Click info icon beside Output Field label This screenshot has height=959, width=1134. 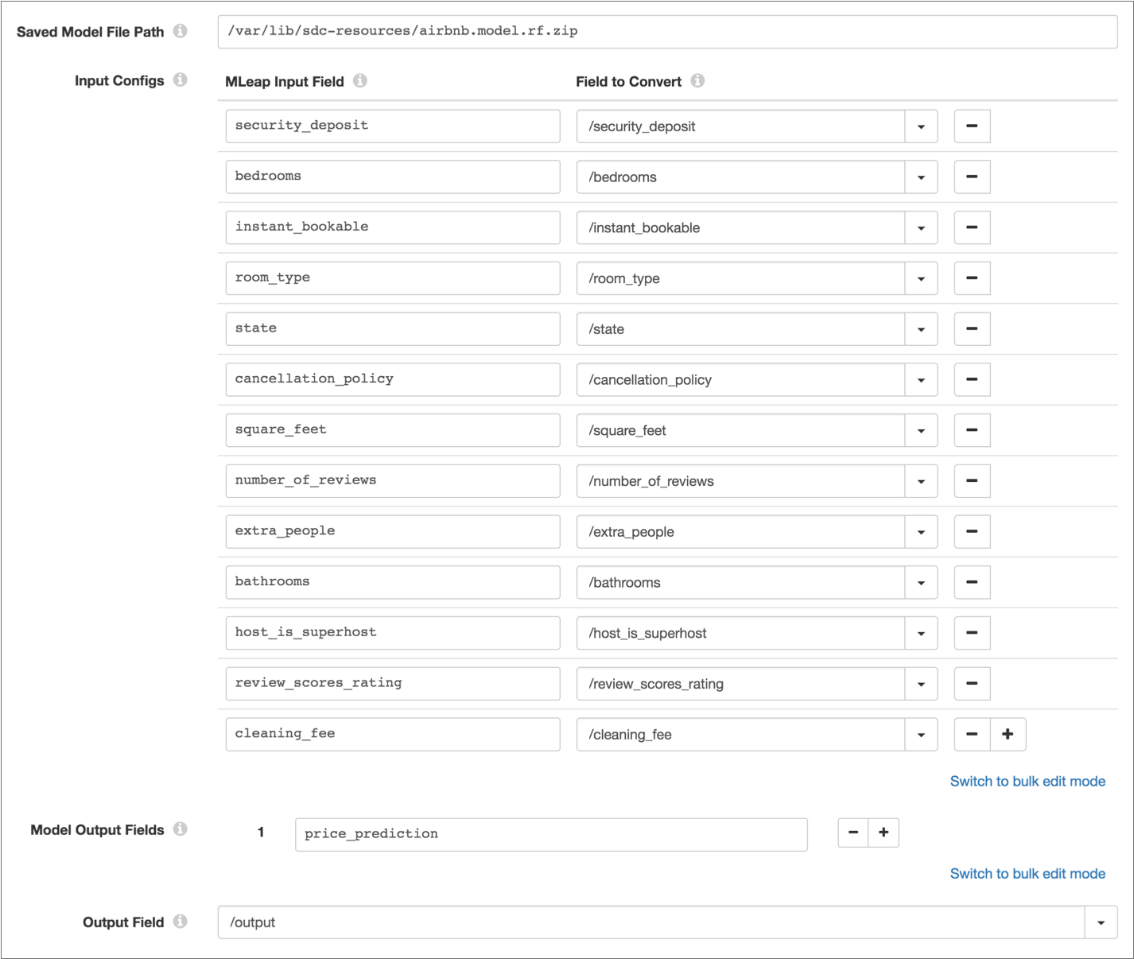pos(181,922)
